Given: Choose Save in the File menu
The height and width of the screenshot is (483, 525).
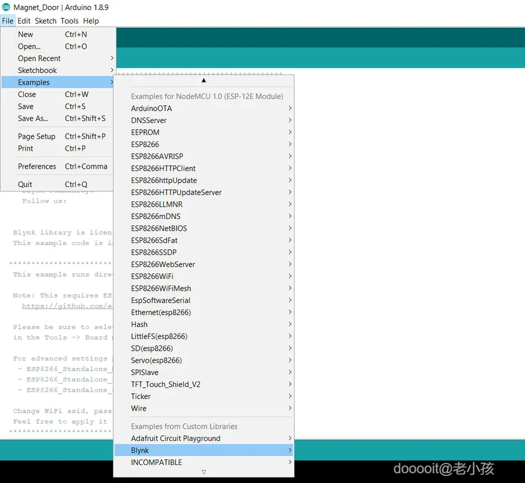Looking at the screenshot, I should 57,107.
